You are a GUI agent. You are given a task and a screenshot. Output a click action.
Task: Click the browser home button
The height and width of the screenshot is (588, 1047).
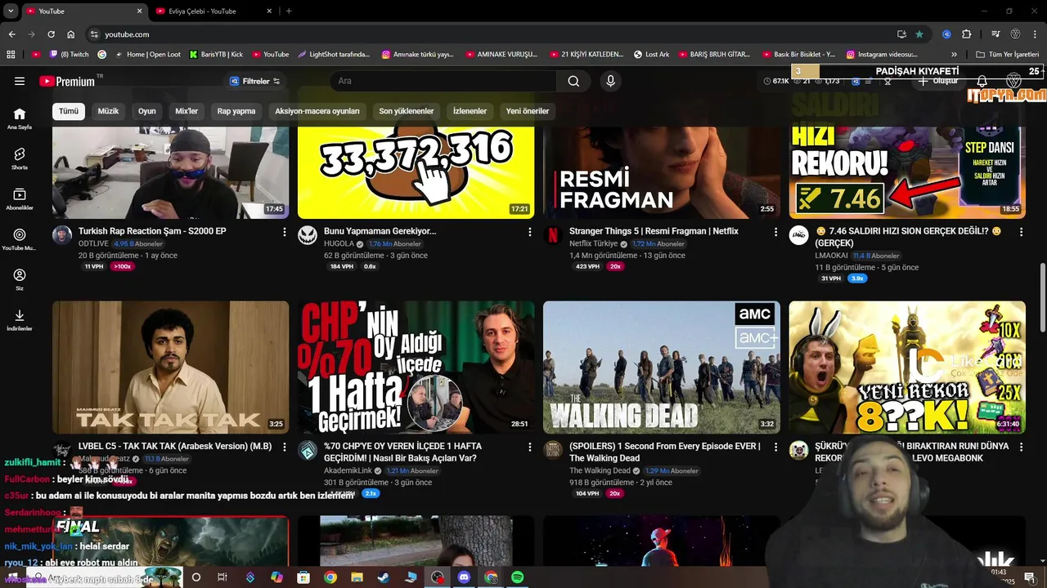(70, 34)
